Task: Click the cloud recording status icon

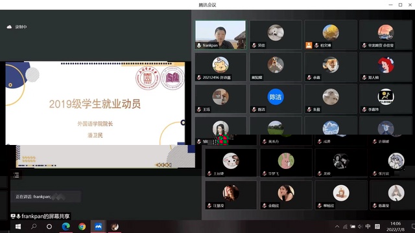Action: click(x=9, y=27)
